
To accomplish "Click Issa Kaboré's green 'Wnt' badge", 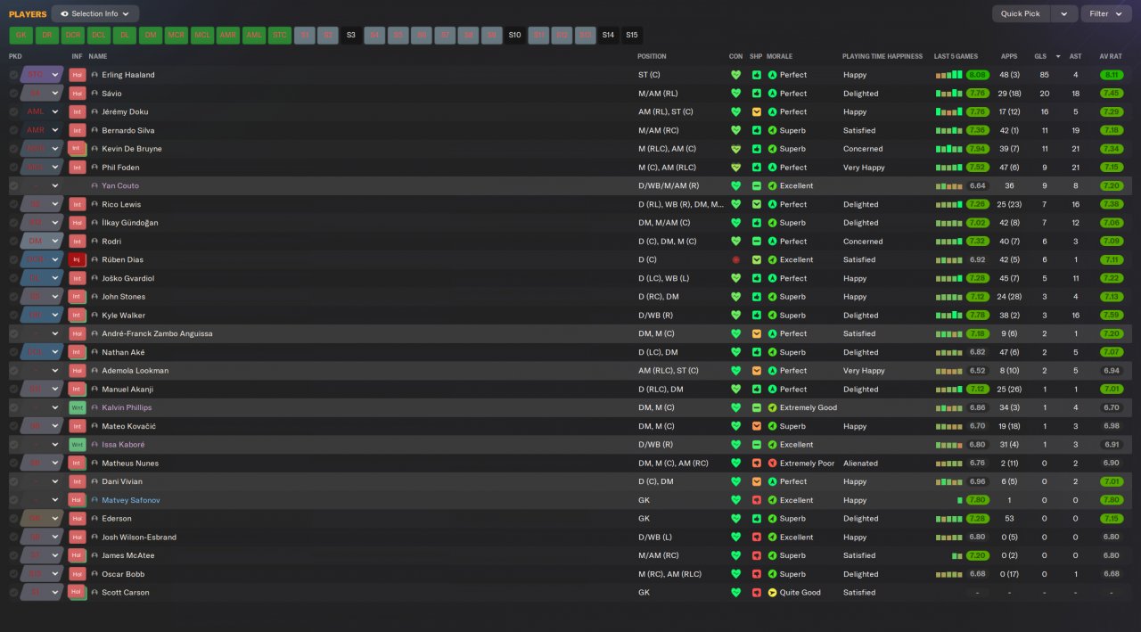I will 78,444.
